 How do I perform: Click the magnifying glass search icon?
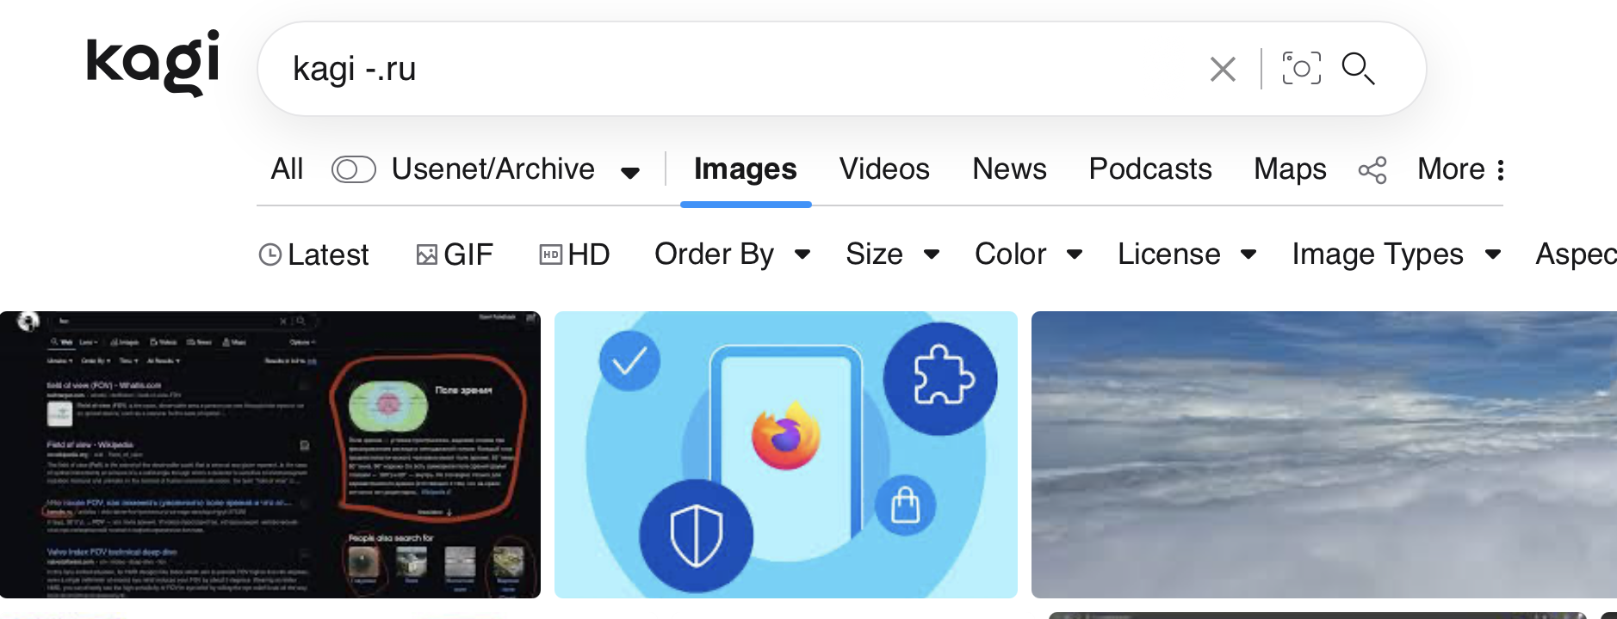point(1359,69)
